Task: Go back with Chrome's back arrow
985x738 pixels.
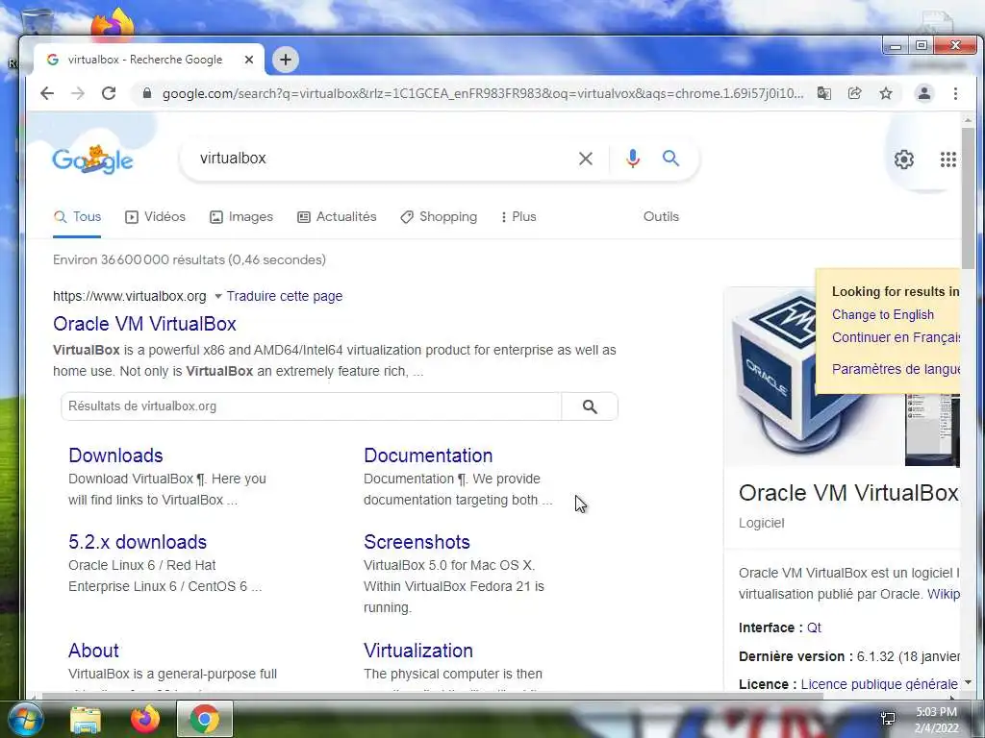Action: pos(47,93)
